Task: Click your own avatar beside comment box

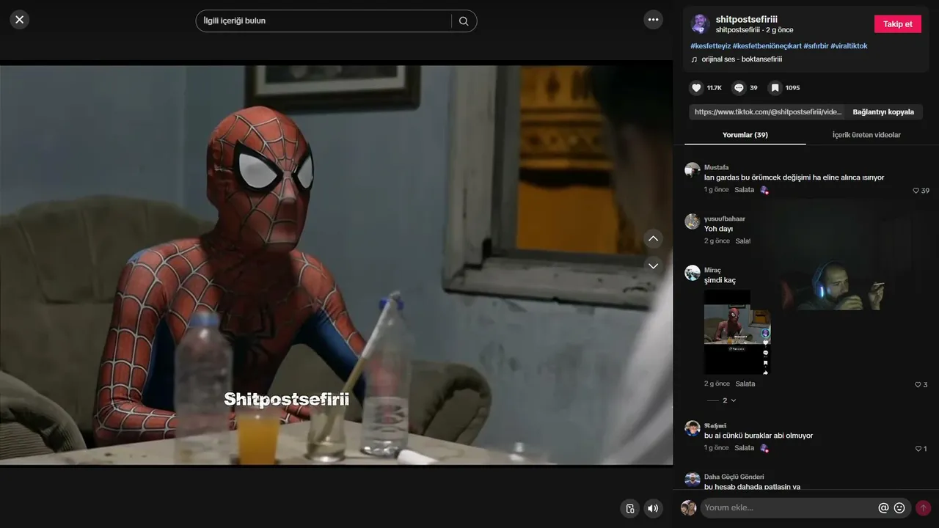Action: (688, 507)
